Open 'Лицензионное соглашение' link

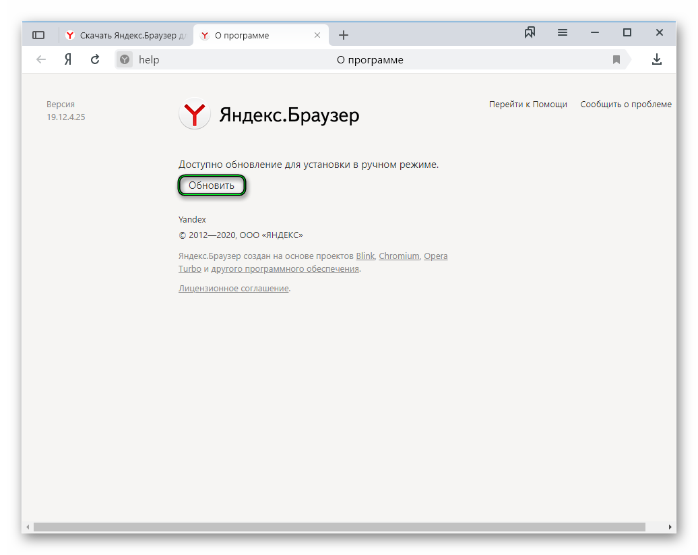234,289
